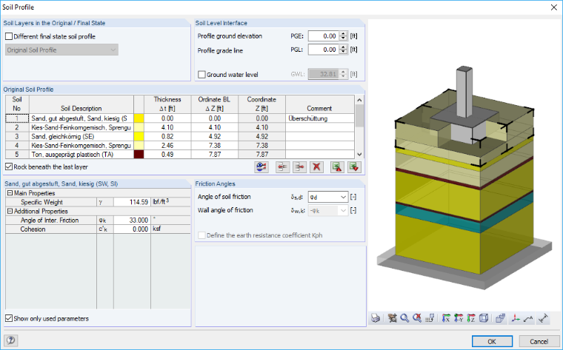Viewport: 563px width, 350px height.
Task: Show the coordinate axes icon
Action: click(x=516, y=318)
